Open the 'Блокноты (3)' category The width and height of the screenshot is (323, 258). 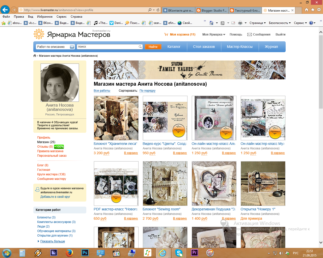point(46,217)
